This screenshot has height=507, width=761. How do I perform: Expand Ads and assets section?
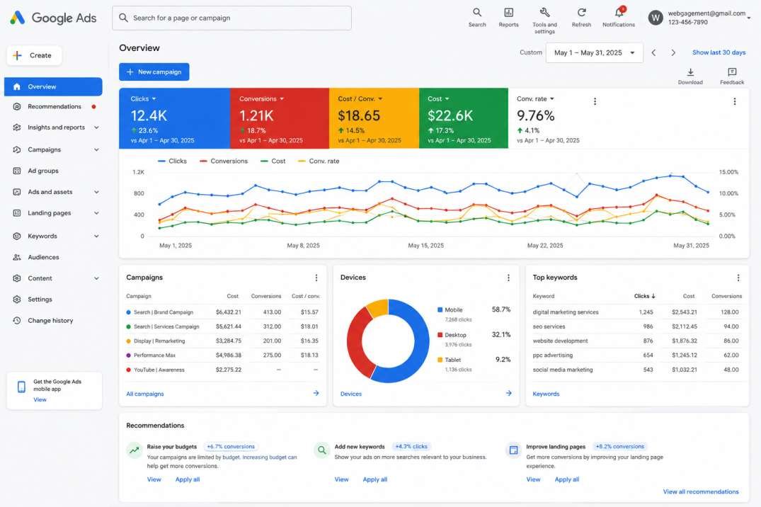pos(96,193)
